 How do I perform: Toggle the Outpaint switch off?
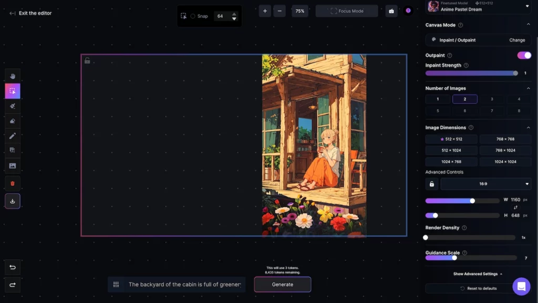(524, 55)
